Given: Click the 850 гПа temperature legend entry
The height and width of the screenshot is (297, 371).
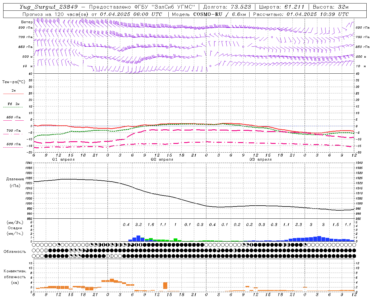Looking at the screenshot, I should pos(14,117).
